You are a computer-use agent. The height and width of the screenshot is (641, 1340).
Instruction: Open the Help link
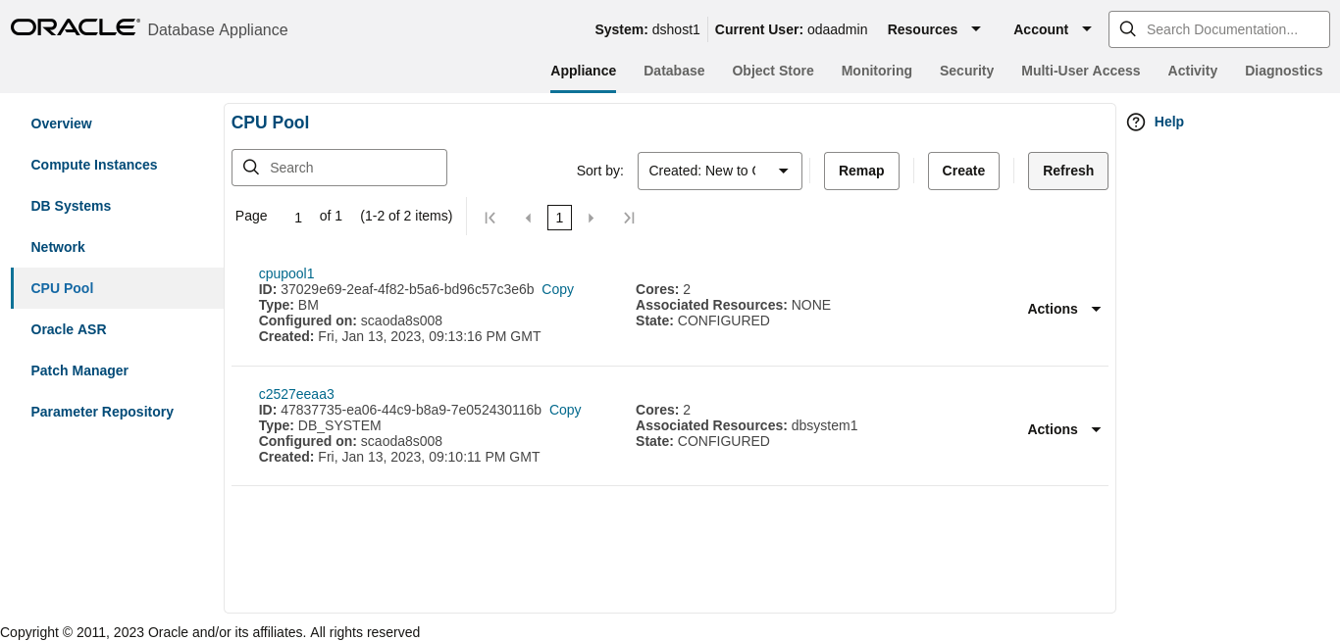coord(1168,122)
